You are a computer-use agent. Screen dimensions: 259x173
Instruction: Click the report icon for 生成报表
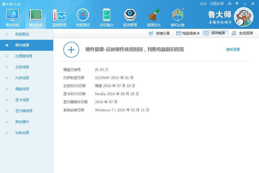[x=234, y=33]
